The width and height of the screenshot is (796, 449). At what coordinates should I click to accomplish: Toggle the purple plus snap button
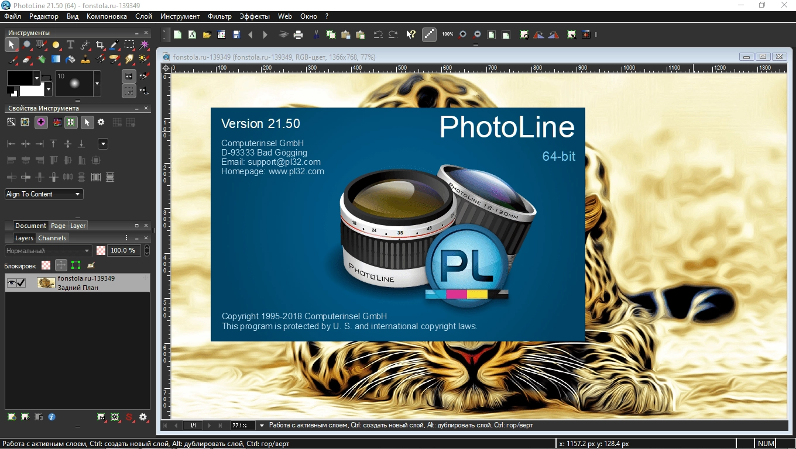click(41, 122)
